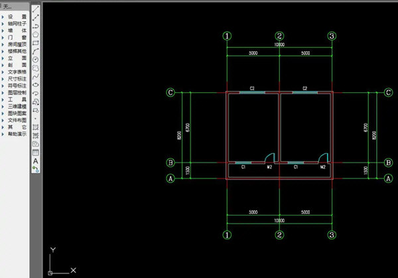
Task: Select the Arc tool
Action: pos(36,51)
